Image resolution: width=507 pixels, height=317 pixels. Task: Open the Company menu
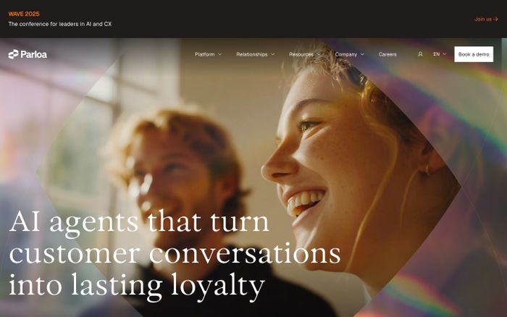350,54
